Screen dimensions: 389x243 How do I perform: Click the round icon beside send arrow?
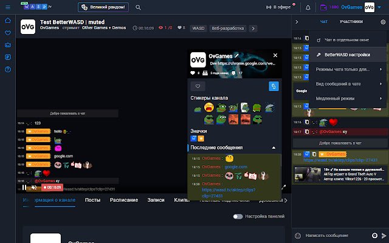click(374, 236)
